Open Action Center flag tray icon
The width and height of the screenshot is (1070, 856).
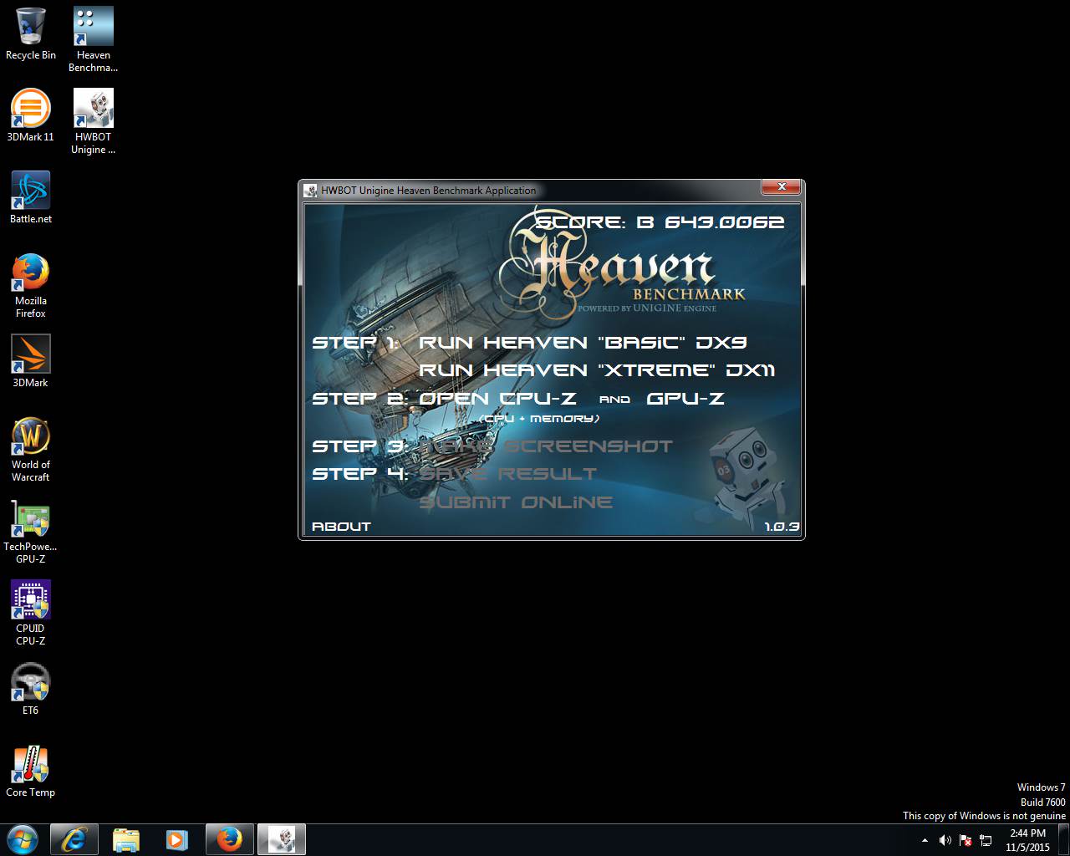point(966,840)
